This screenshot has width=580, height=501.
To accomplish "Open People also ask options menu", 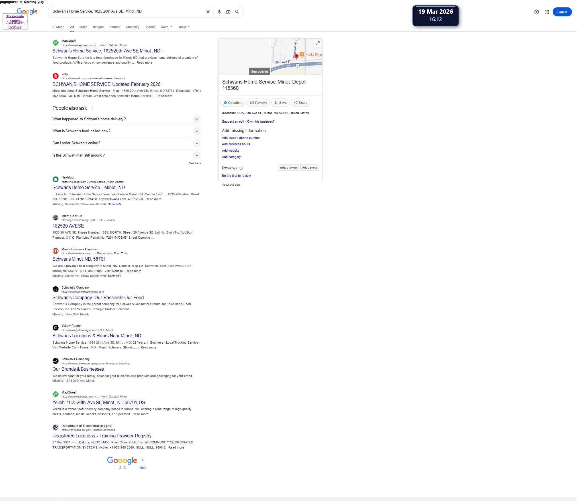I will (x=93, y=108).
